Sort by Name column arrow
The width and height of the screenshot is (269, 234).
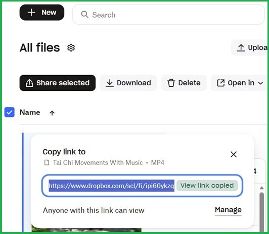click(52, 113)
